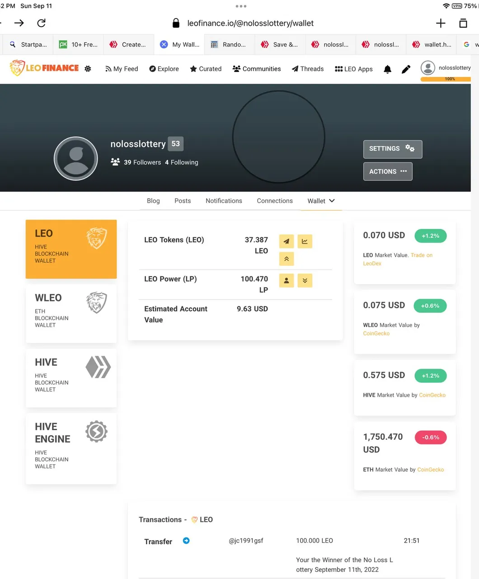Select the WLEO ETH blockchain wallet card
The height and width of the screenshot is (579, 479).
71,313
